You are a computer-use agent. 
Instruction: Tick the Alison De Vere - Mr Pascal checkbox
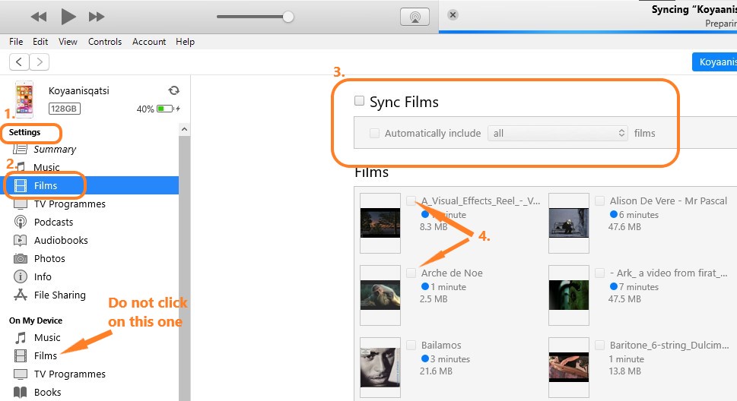(x=600, y=201)
